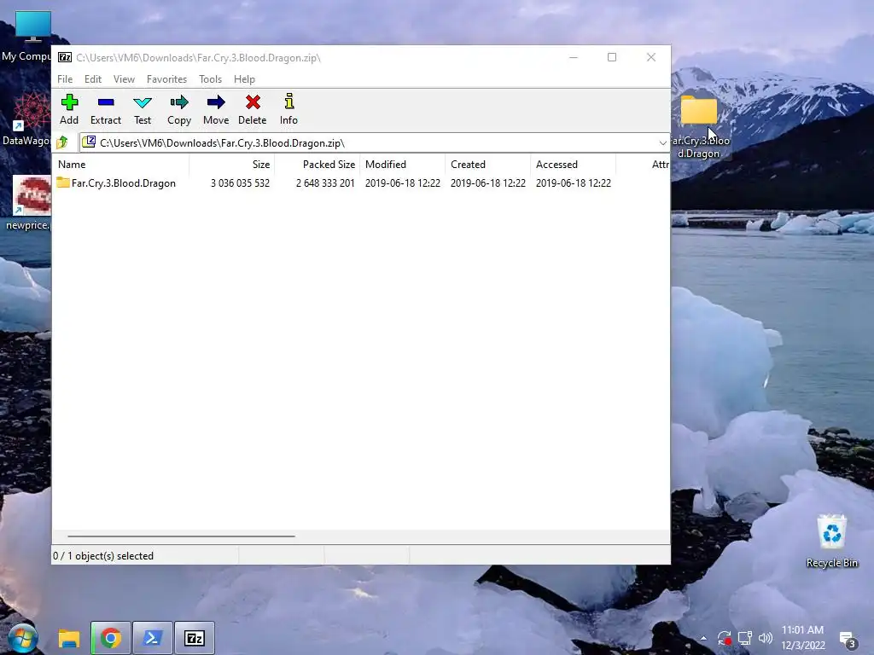Click the size value 3 036 035 532
This screenshot has width=874, height=655.
240,183
